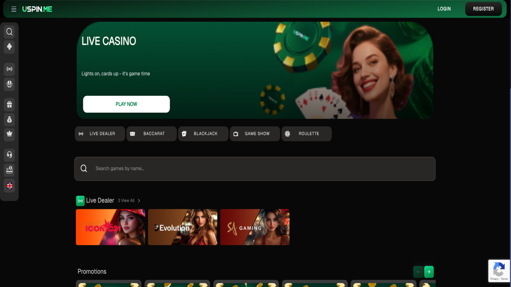Open the live dealer broadcast icon in sidebar
The image size is (511, 287).
[x=9, y=69]
